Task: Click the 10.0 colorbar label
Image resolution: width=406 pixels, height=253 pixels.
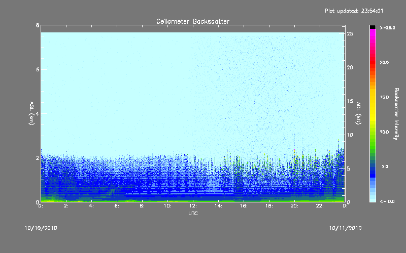Action: point(384,132)
